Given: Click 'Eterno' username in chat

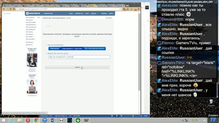Looking at the screenshot, I should [x=167, y=43].
